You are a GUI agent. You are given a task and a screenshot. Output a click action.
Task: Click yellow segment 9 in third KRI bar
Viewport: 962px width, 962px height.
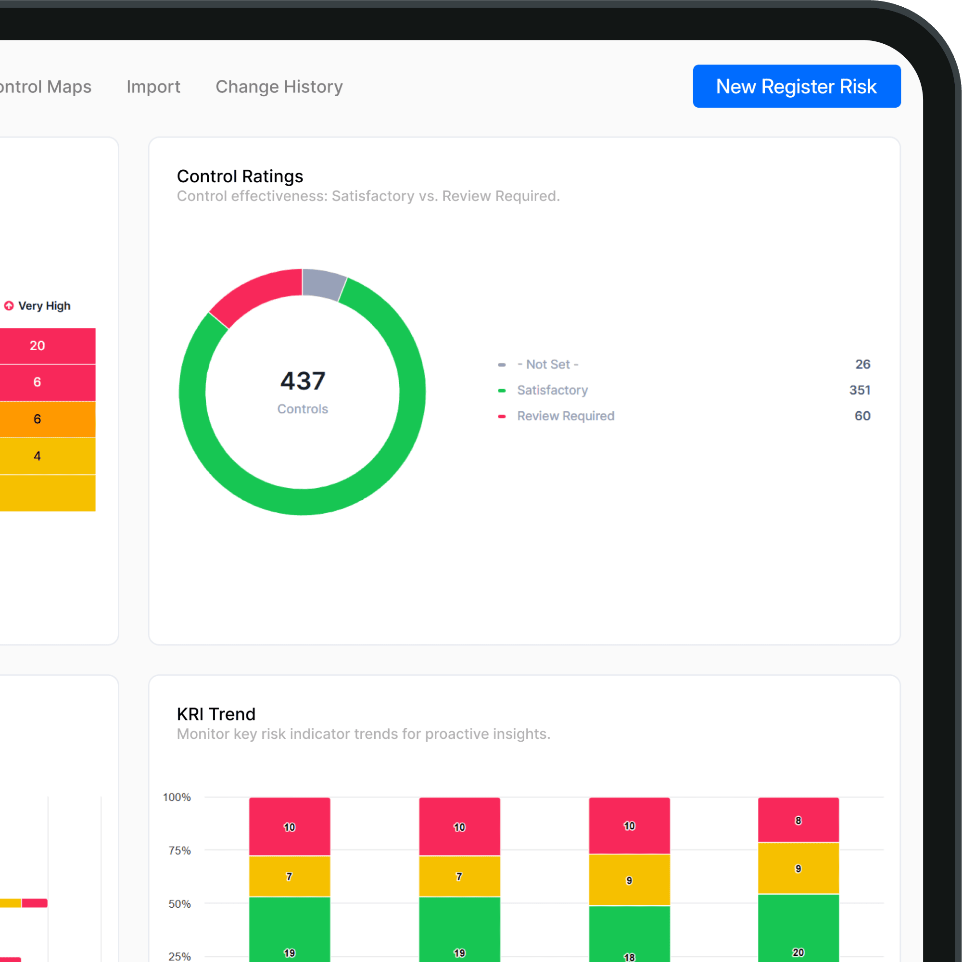(x=629, y=880)
